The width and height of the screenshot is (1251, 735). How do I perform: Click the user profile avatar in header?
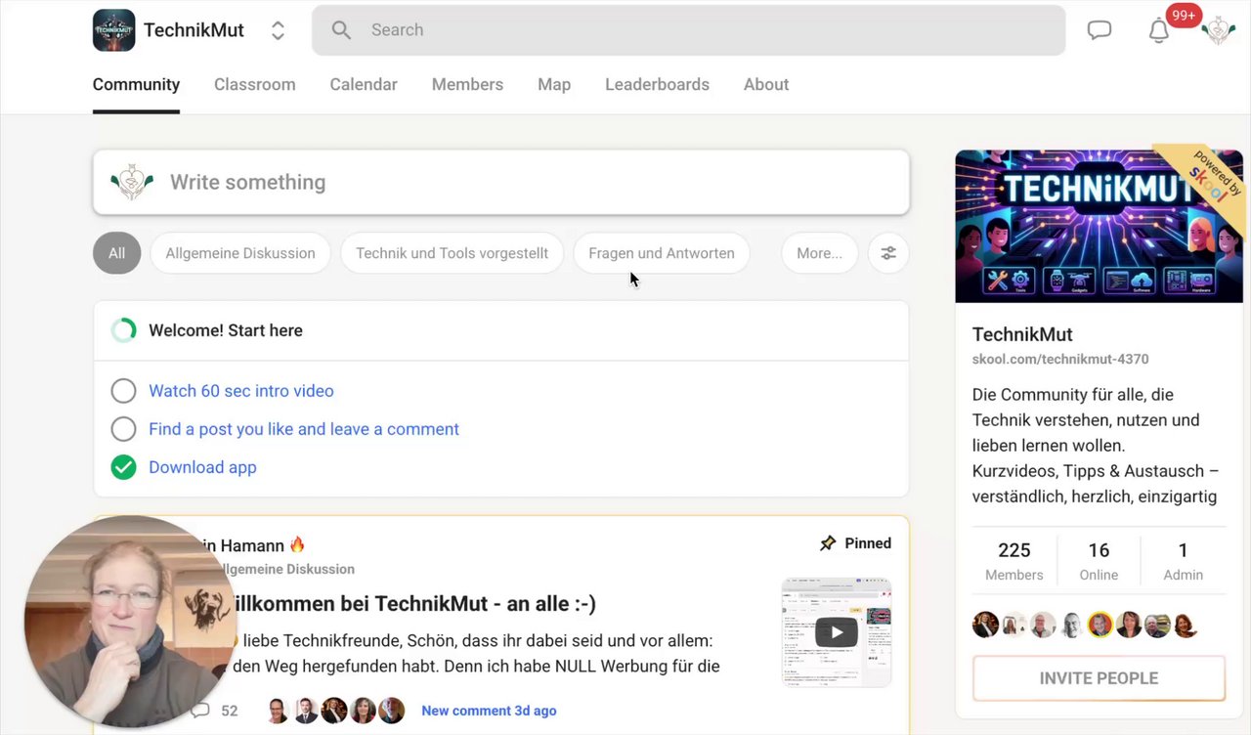[x=1218, y=30]
